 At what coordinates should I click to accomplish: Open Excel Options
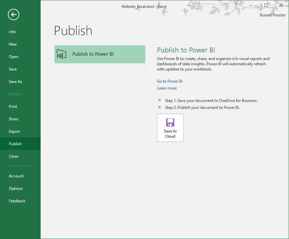point(20,189)
